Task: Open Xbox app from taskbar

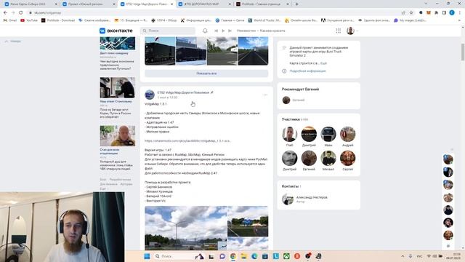Action: click(x=286, y=256)
